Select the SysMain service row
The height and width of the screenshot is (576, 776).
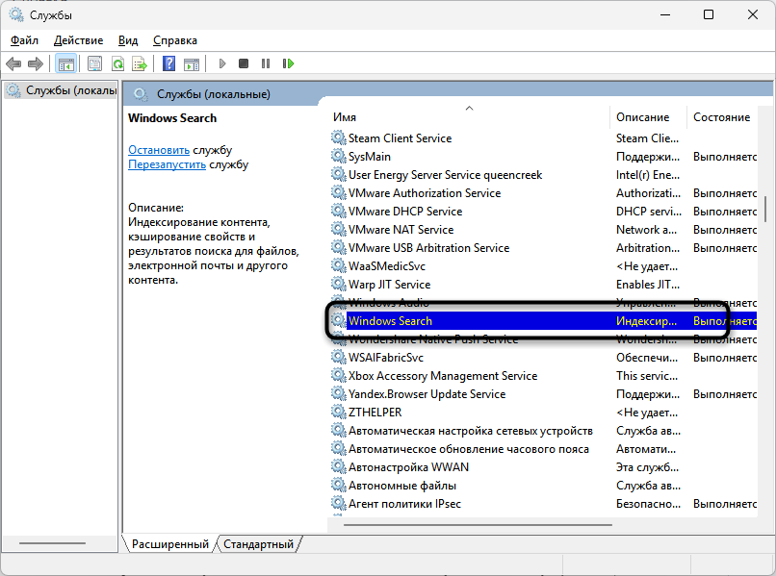pyautogui.click(x=370, y=157)
